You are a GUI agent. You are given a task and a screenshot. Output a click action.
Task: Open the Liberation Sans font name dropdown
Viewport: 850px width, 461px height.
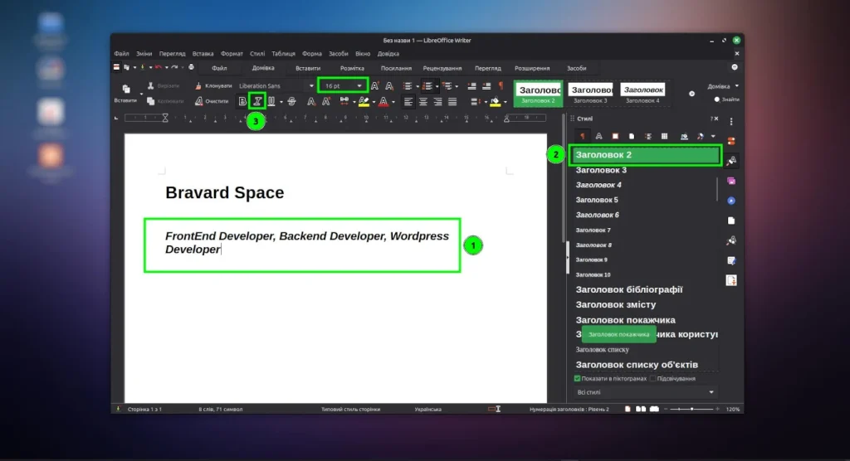coord(311,85)
